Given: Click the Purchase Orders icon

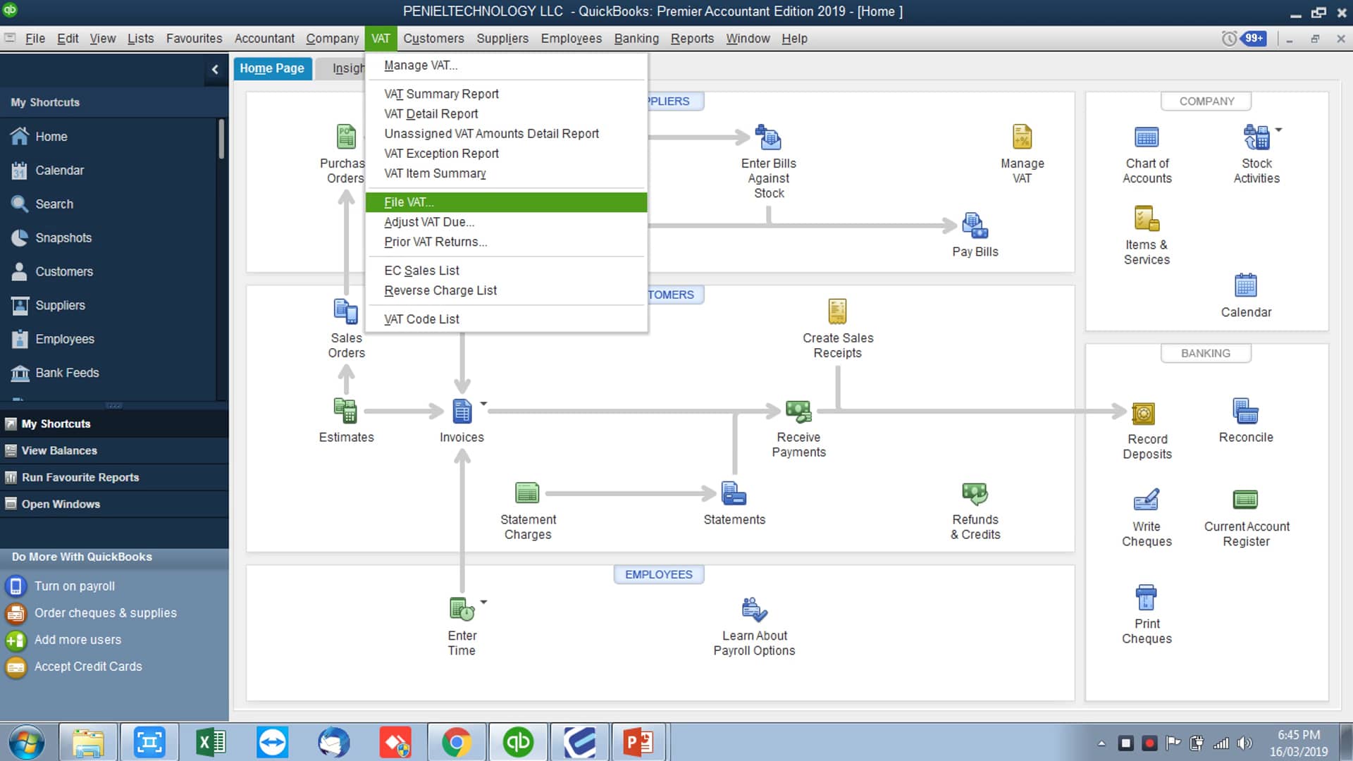Looking at the screenshot, I should coord(346,137).
